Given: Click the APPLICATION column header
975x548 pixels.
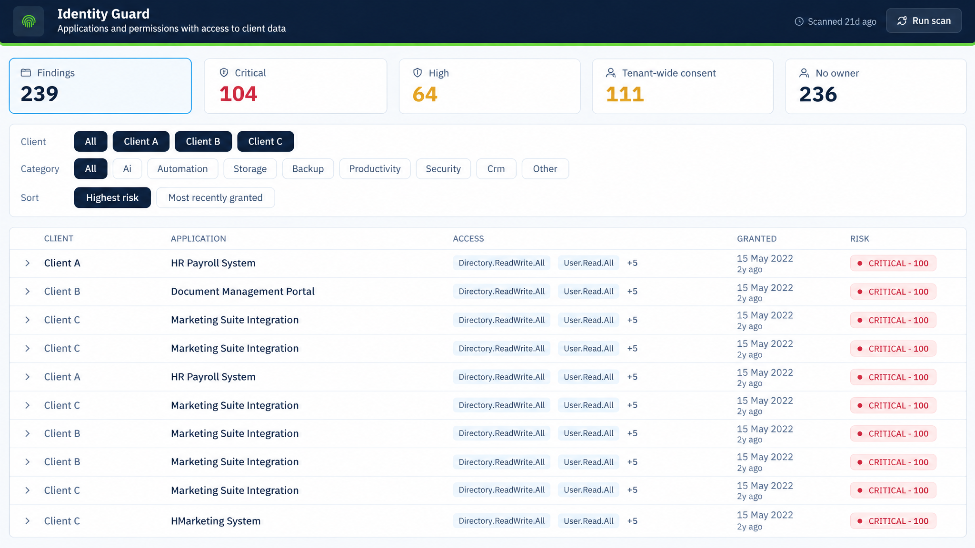Looking at the screenshot, I should (x=199, y=239).
